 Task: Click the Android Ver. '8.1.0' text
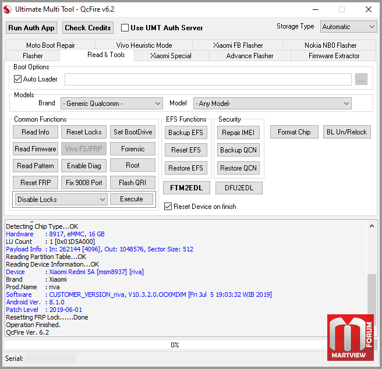[56, 302]
